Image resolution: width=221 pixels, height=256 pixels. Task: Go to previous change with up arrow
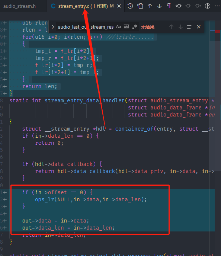pyautogui.click(x=150, y=6)
